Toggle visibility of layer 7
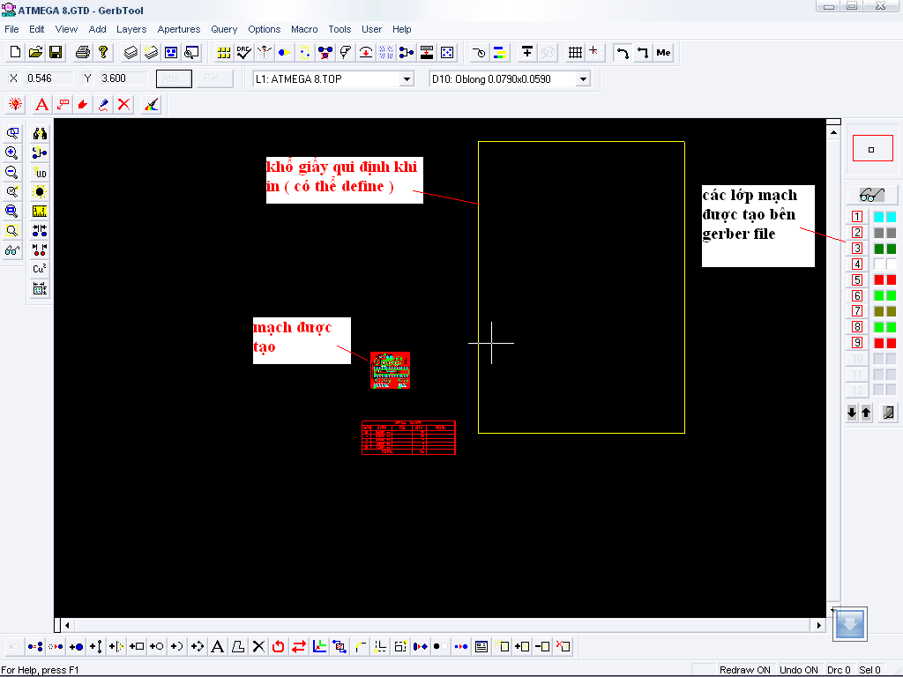The image size is (903, 677). click(x=857, y=311)
